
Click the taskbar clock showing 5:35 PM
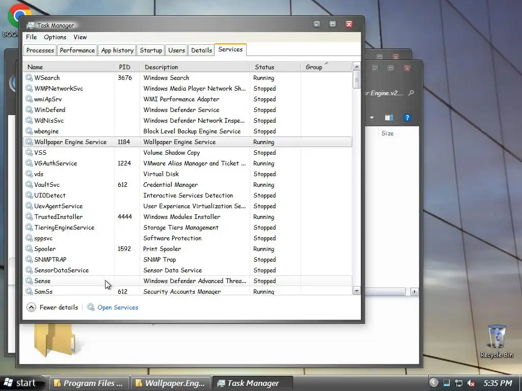point(498,383)
